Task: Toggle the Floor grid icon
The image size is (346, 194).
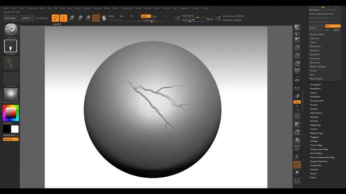Action: coord(297,80)
